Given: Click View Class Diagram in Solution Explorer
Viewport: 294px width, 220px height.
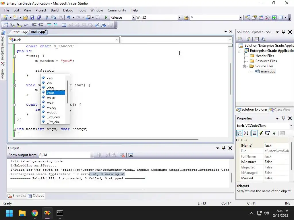Looking at the screenshot, I should 263,39.
